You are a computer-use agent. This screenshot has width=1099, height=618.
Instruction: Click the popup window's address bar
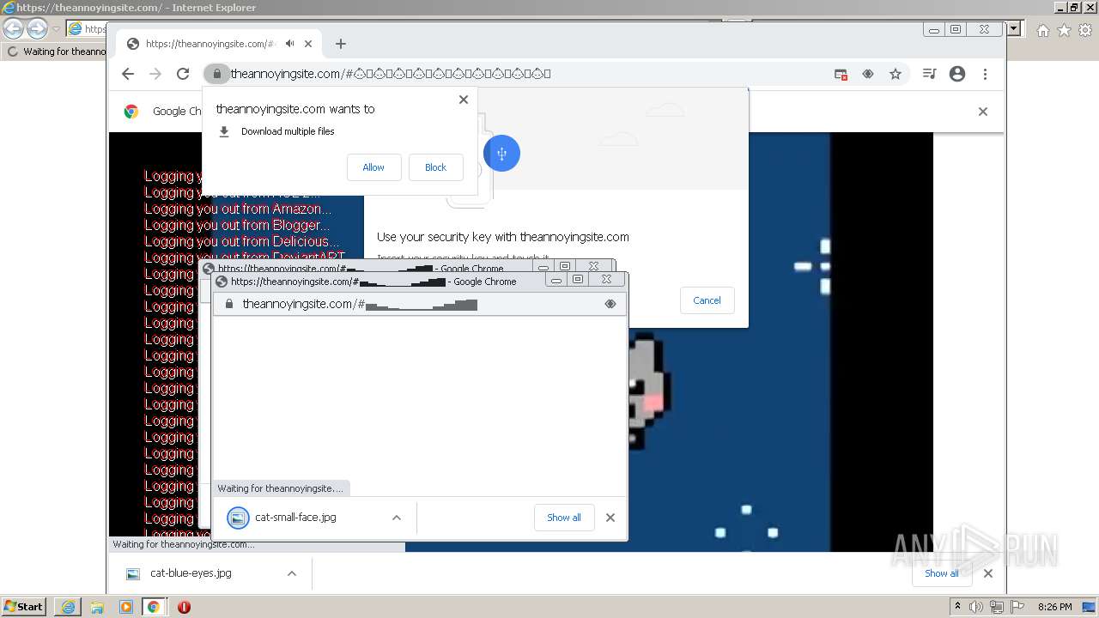pyautogui.click(x=420, y=304)
